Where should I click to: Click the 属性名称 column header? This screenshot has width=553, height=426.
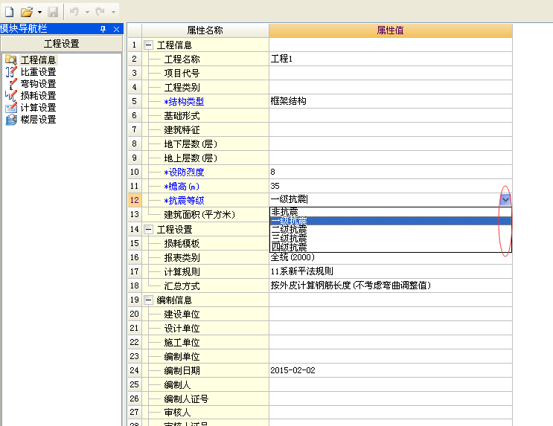tap(205, 30)
